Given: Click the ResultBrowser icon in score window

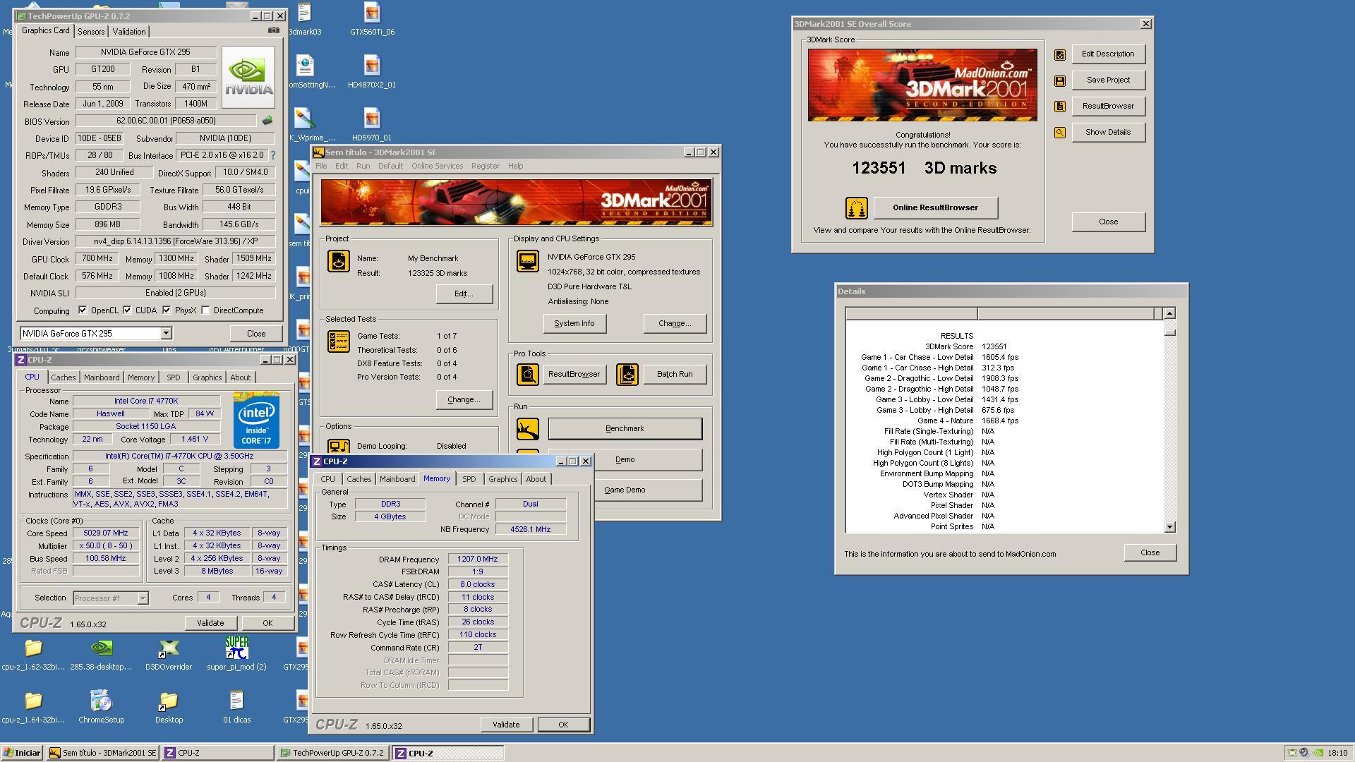Looking at the screenshot, I should [x=1059, y=107].
